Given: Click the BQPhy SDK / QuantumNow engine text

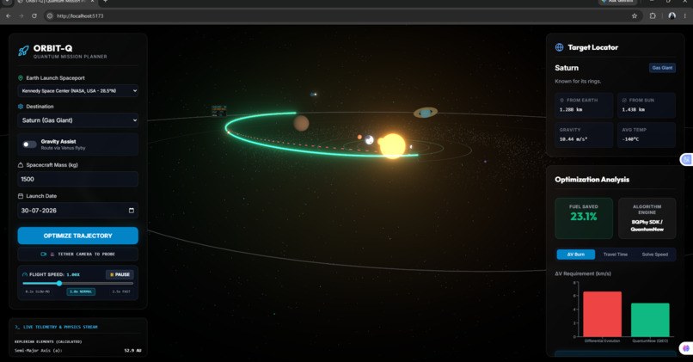Looking at the screenshot, I should pos(647,225).
